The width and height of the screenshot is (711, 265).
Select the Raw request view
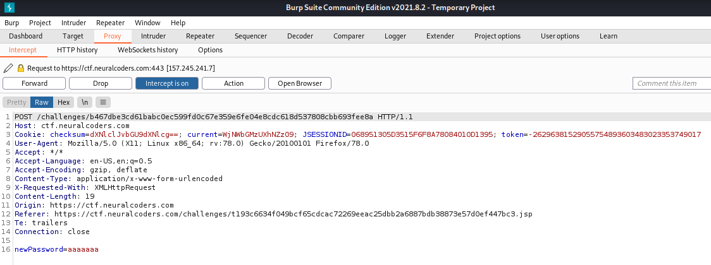pyautogui.click(x=42, y=102)
